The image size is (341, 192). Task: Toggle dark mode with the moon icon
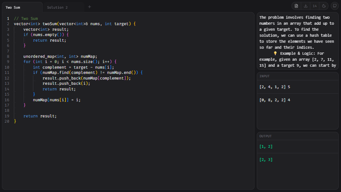324,6
